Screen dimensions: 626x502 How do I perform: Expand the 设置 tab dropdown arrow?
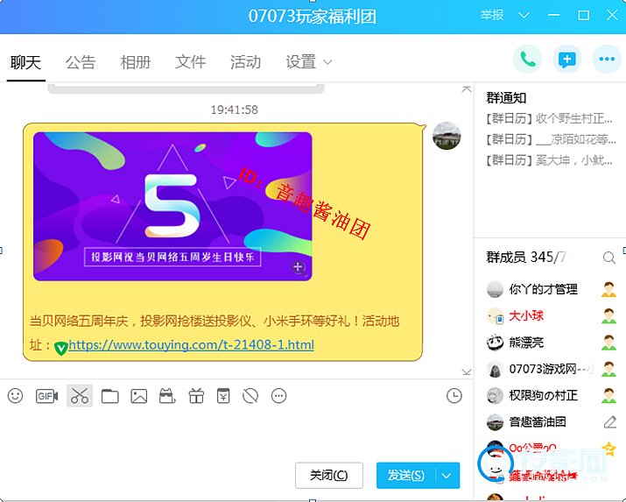click(x=328, y=62)
